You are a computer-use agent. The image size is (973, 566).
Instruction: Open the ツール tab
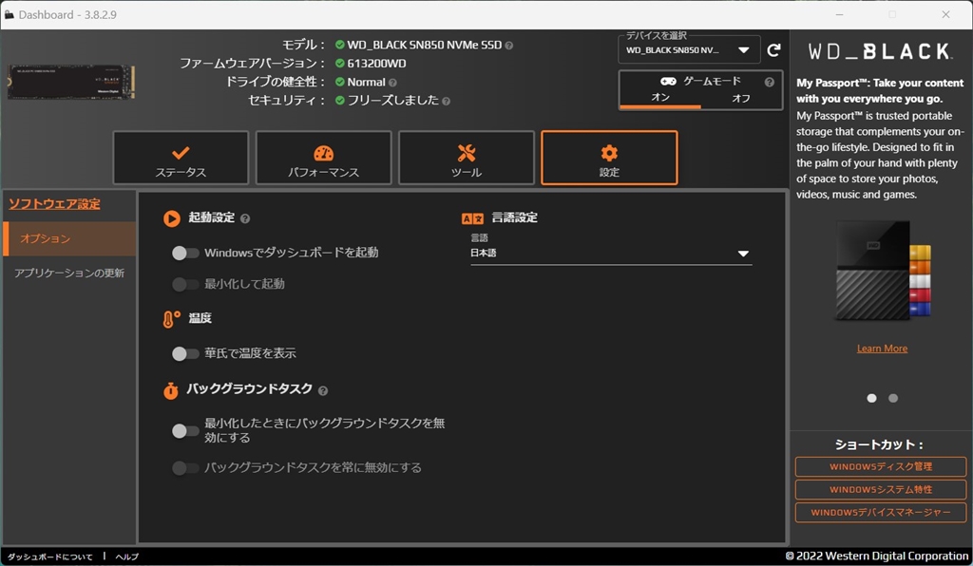466,158
